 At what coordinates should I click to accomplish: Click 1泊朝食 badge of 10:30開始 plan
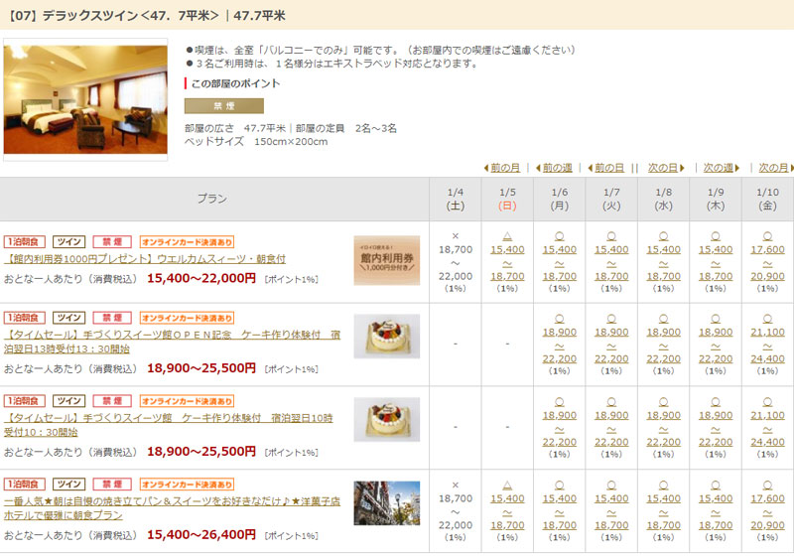click(24, 401)
